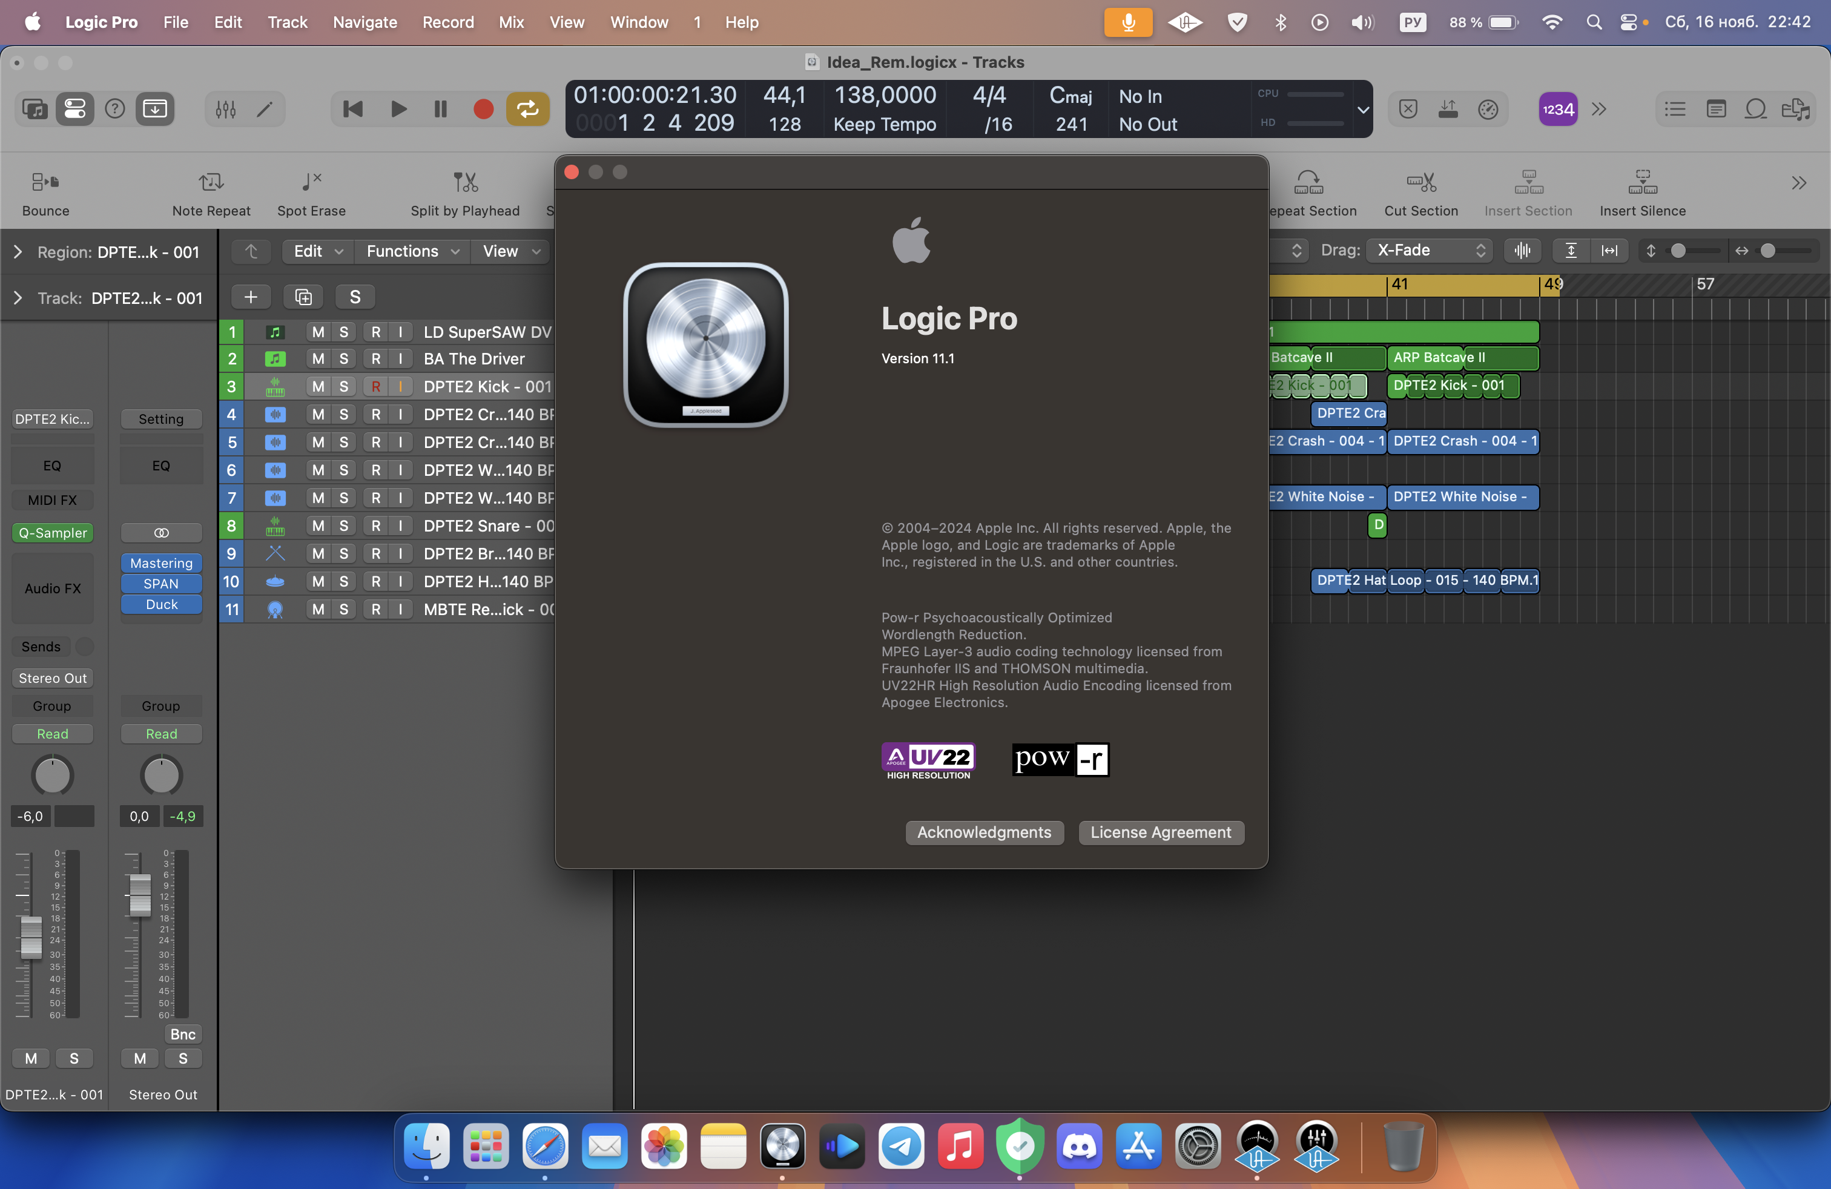
Task: Mute the DPTE2...k - 001 channel strip
Action: pyautogui.click(x=31, y=1058)
